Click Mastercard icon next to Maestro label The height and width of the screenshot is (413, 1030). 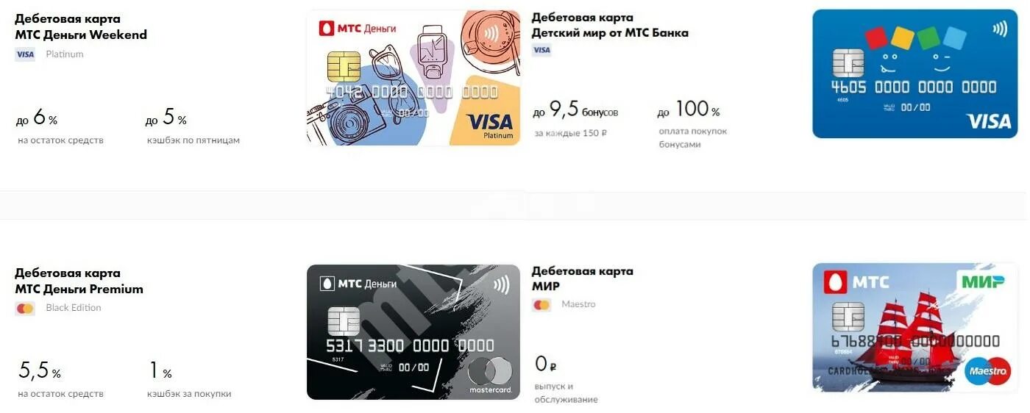click(x=541, y=305)
